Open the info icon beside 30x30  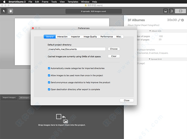[x=182, y=20]
